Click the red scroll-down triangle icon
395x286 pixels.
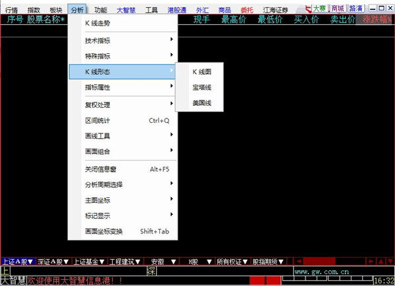click(x=390, y=262)
